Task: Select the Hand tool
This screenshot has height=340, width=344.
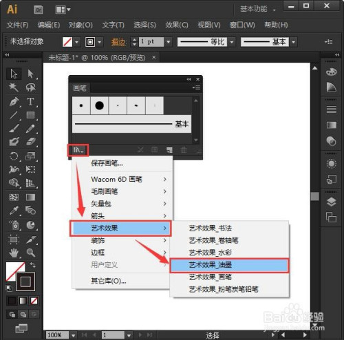Action: click(x=14, y=253)
